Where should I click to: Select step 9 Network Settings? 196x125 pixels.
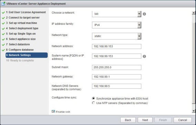27,55
